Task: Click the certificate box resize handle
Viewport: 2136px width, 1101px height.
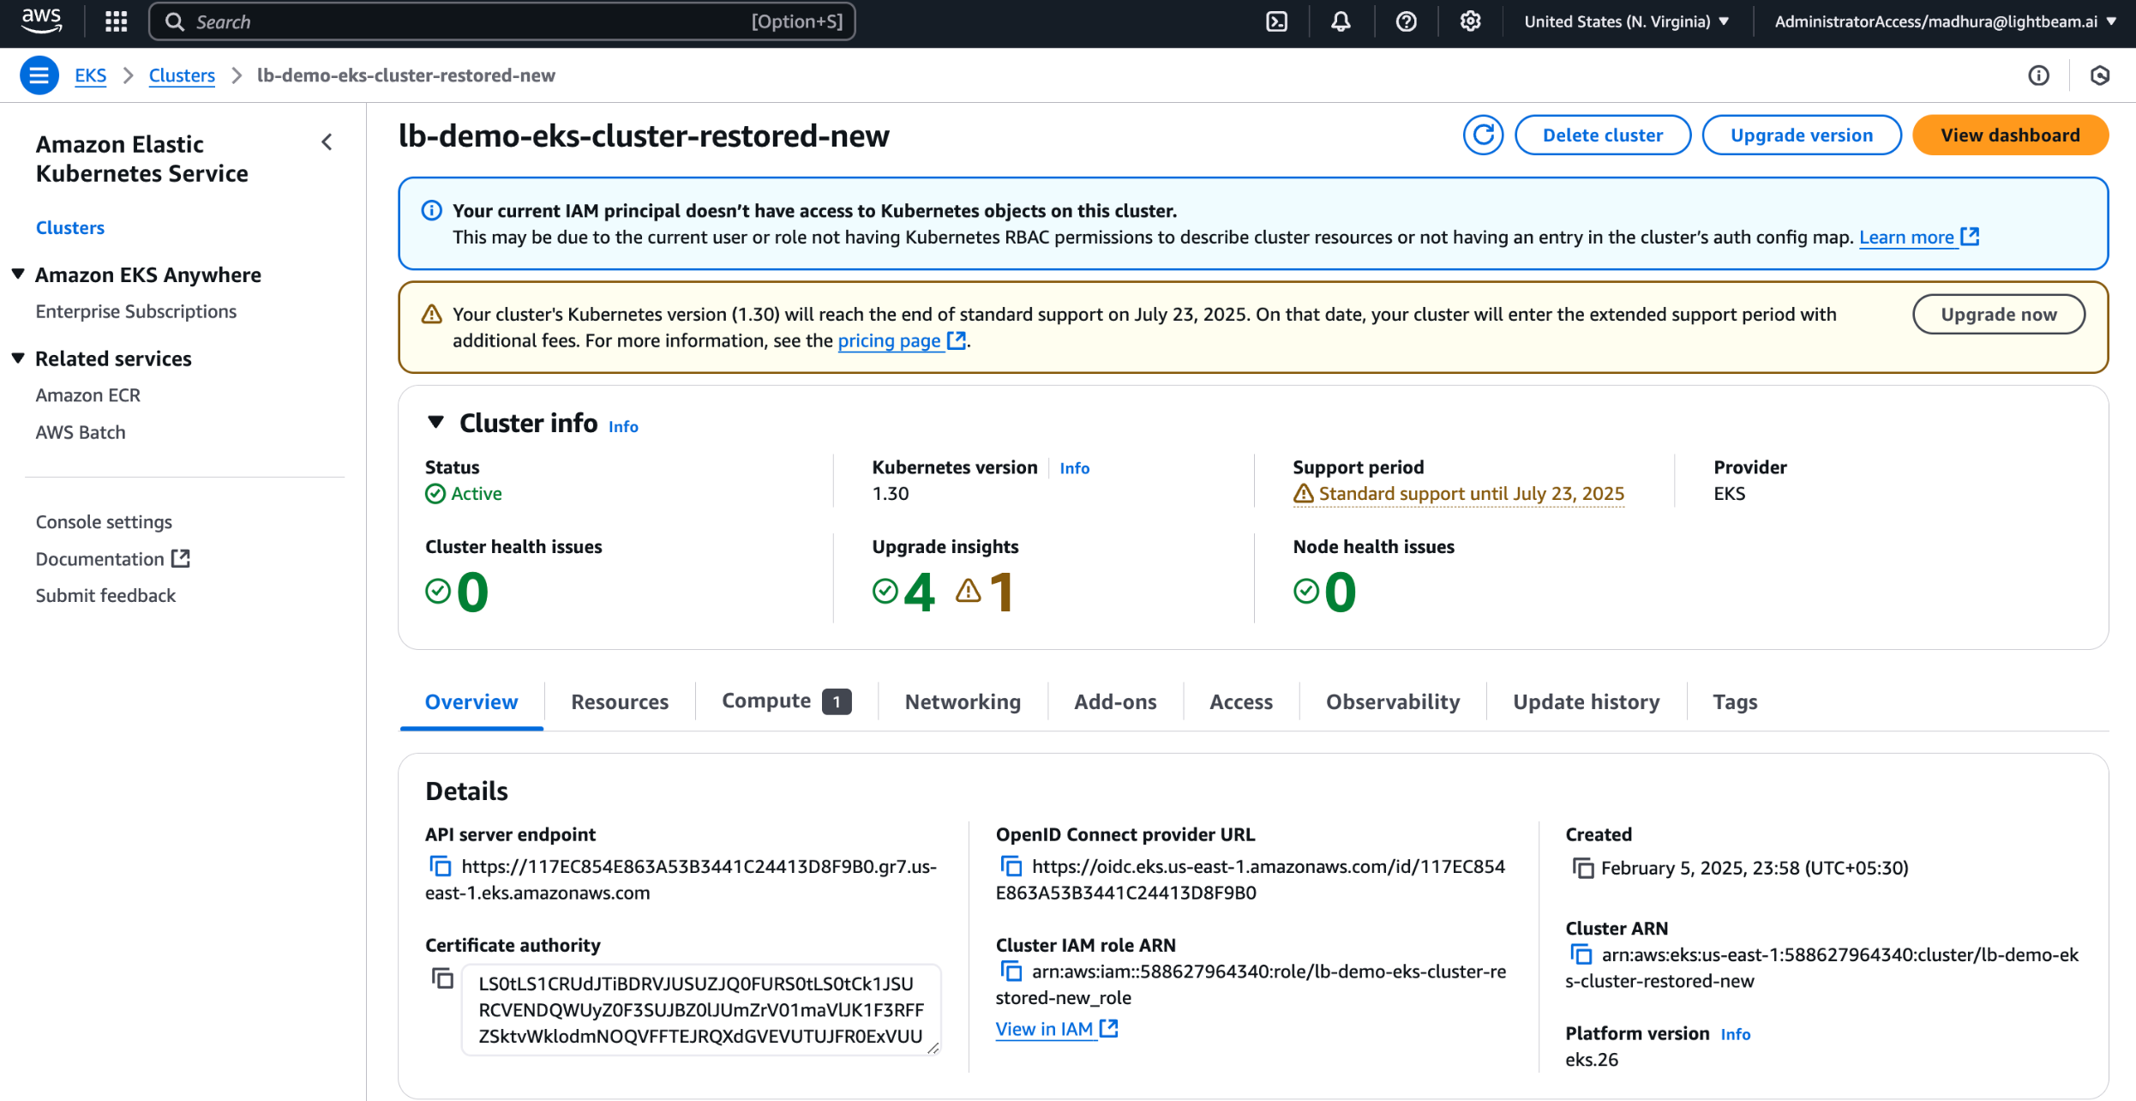Action: tap(933, 1047)
